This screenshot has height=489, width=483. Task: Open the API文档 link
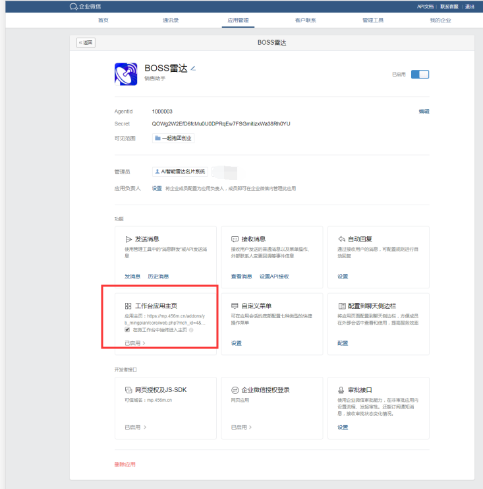click(425, 7)
